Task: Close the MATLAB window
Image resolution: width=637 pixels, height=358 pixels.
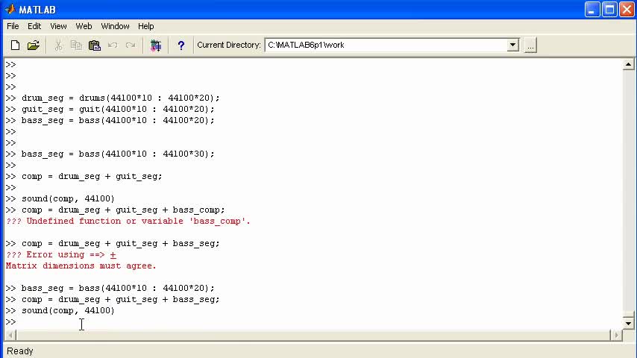Action: click(x=627, y=10)
